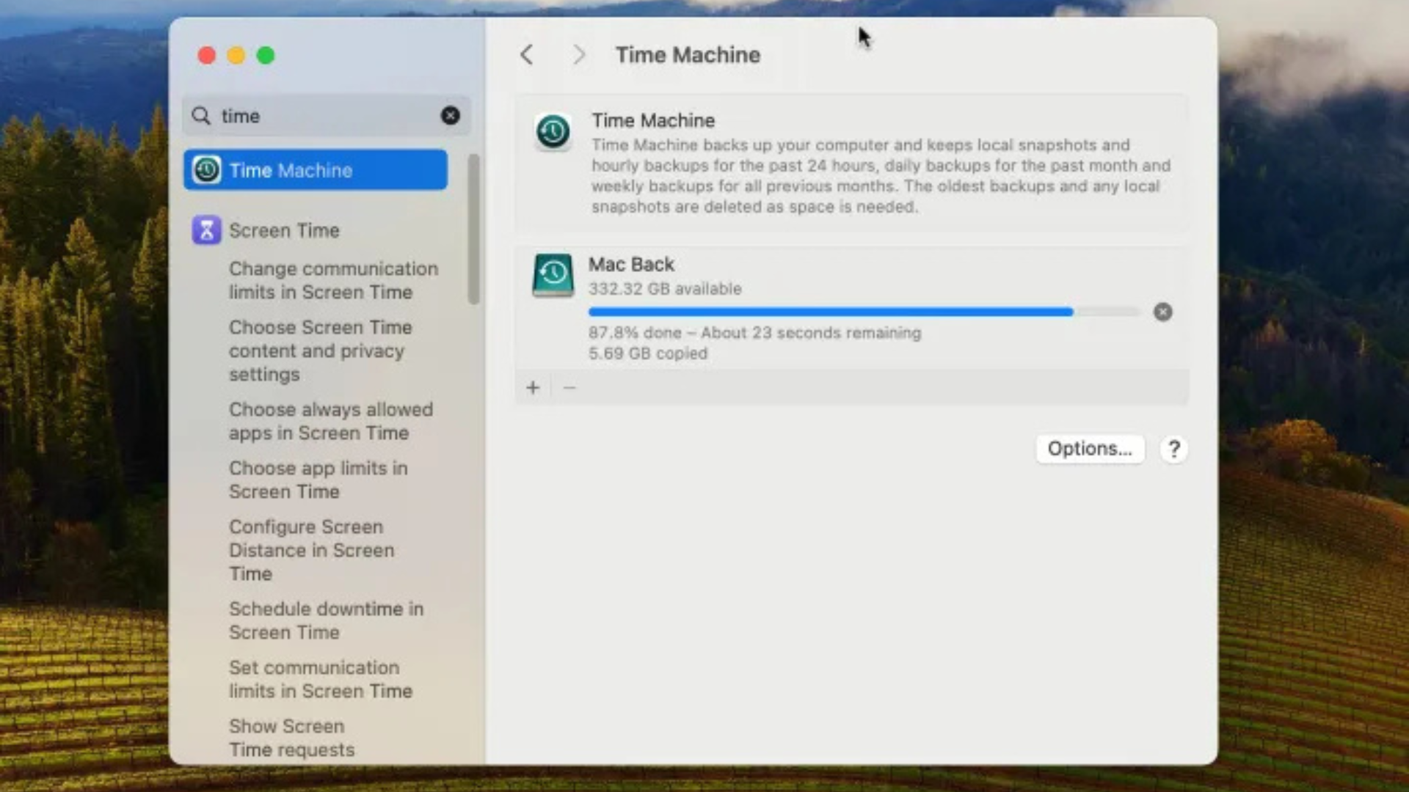The width and height of the screenshot is (1409, 792).
Task: Cancel the Mac Back backup in progress
Action: point(1162,312)
